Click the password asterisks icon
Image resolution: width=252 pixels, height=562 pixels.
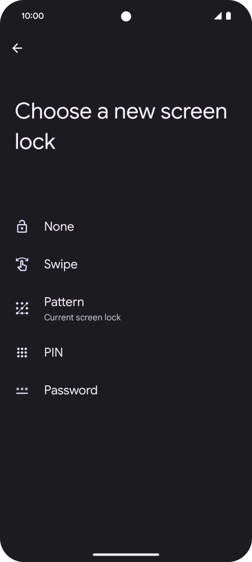22,390
